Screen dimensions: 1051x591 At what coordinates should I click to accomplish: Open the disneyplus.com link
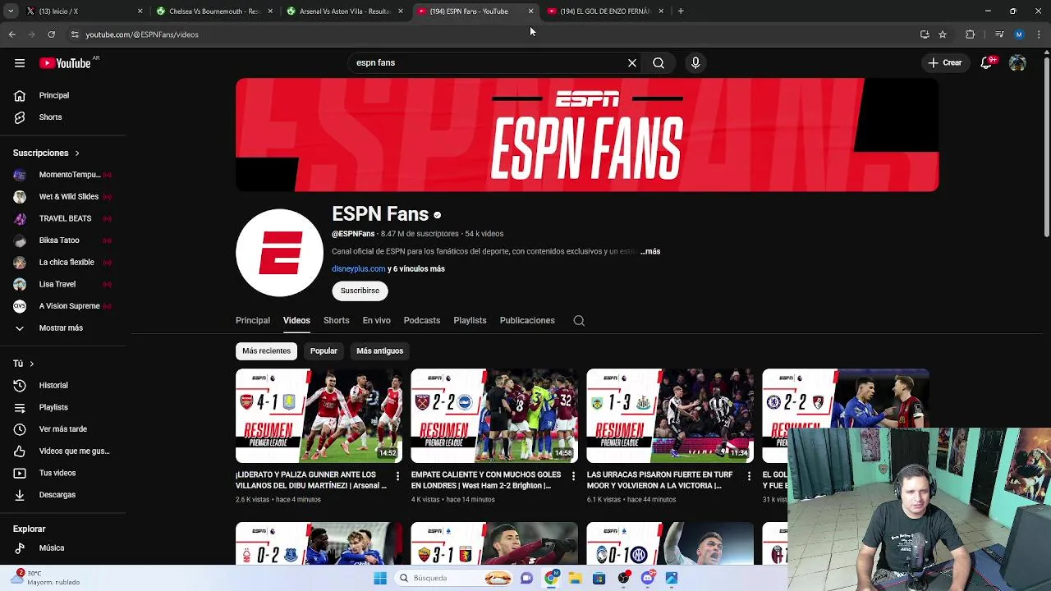(x=358, y=268)
